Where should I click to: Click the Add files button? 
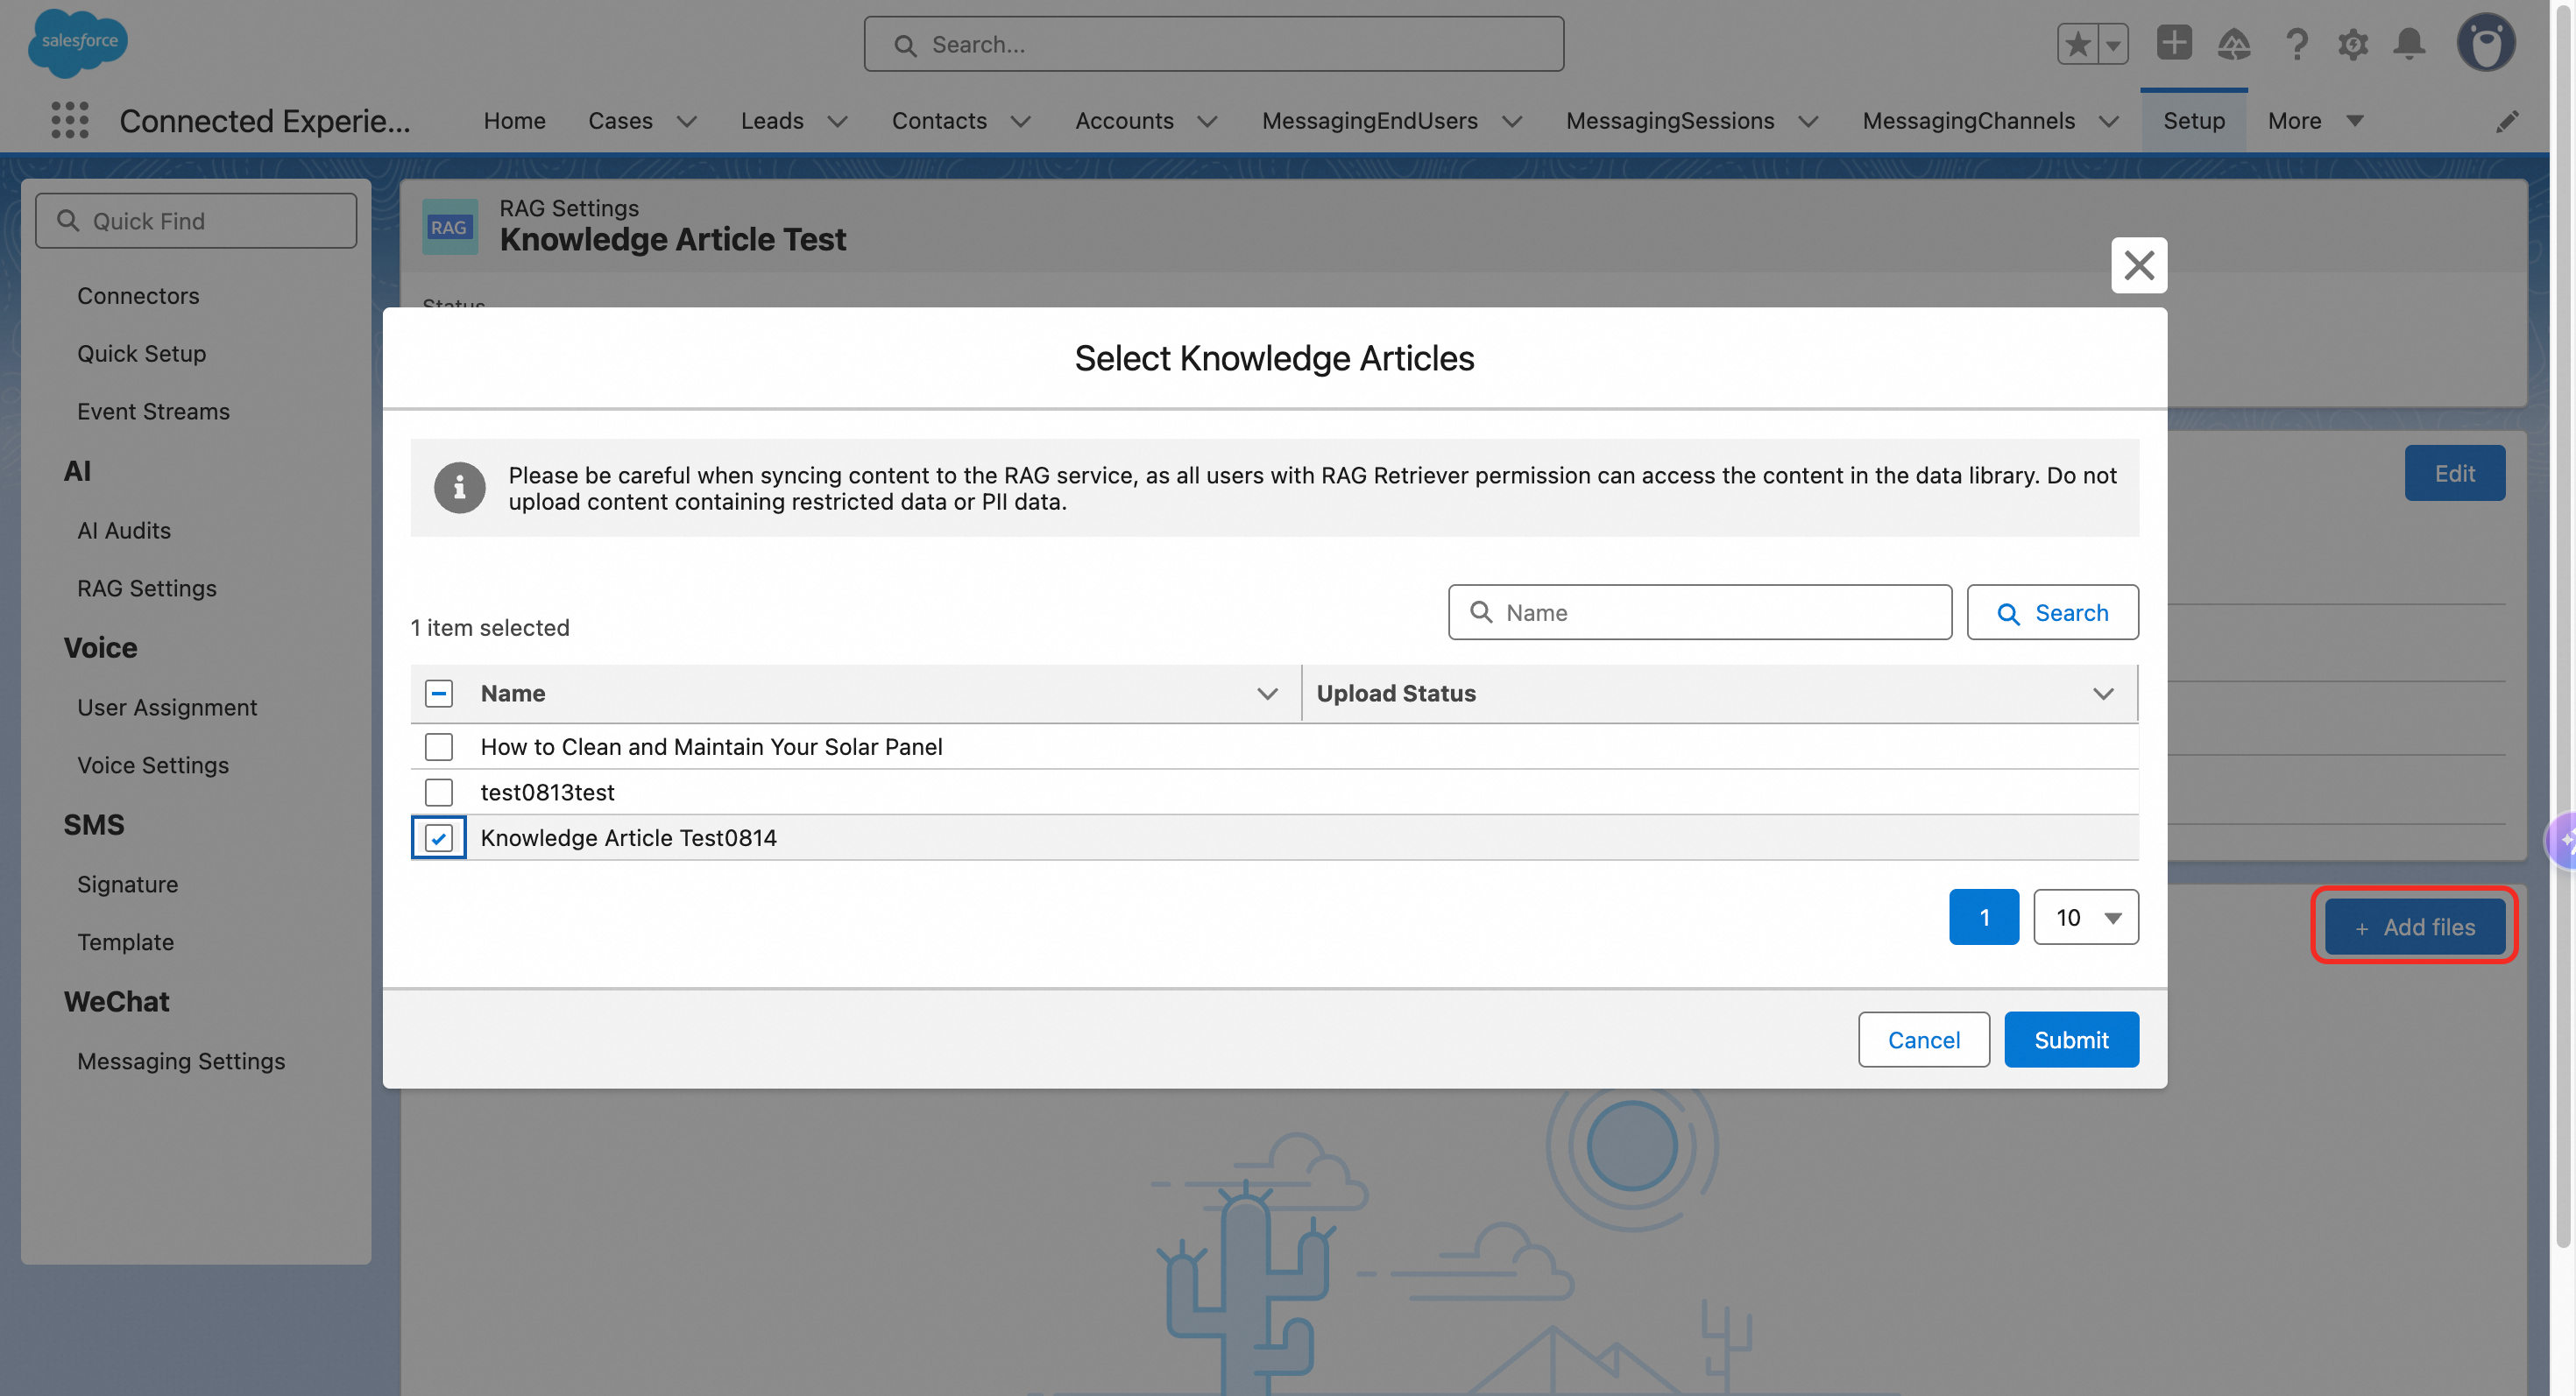(2415, 927)
